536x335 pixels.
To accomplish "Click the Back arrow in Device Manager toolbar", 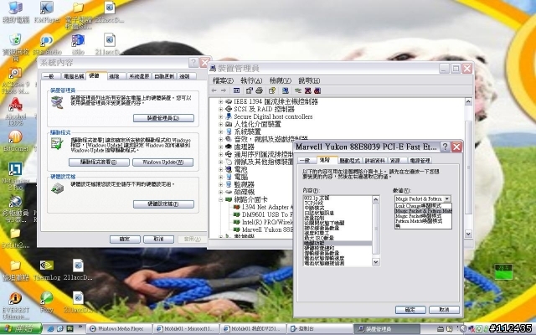I will tap(214, 90).
